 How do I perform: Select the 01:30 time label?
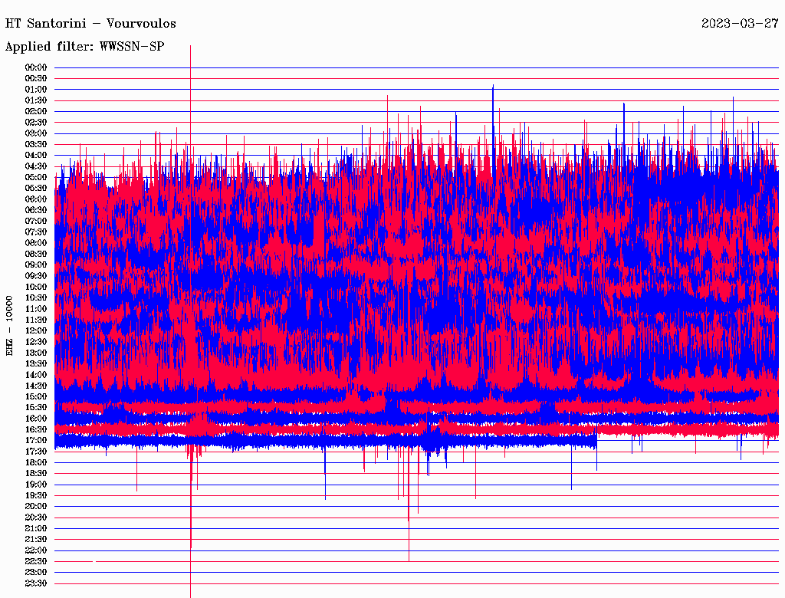36,100
